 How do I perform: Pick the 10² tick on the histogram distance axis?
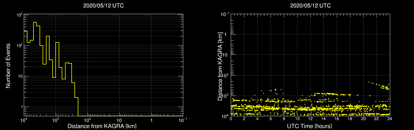click(88, 120)
